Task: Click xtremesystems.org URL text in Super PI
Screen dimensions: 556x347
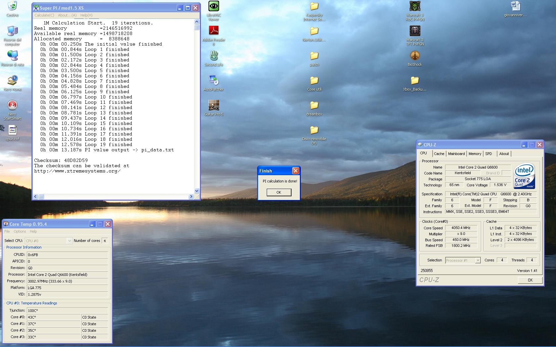Action: pyautogui.click(x=77, y=171)
